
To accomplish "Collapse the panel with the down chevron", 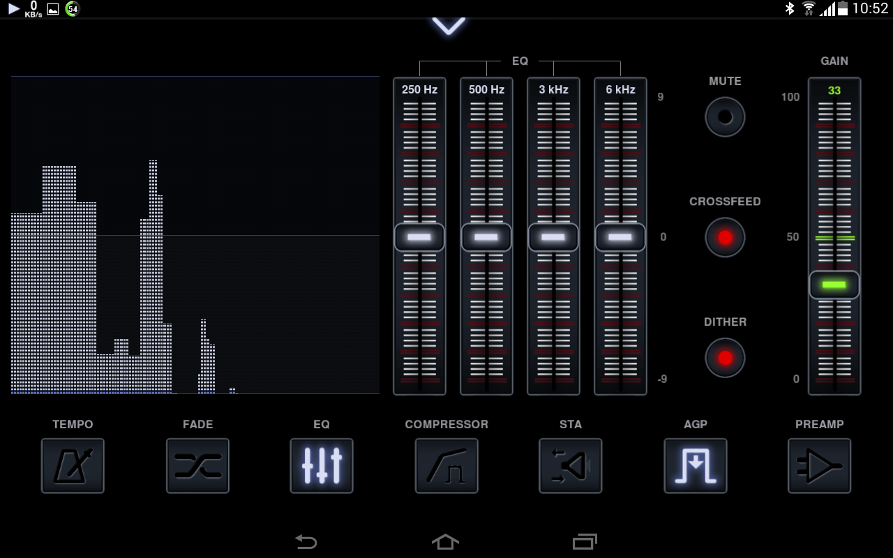I will point(448,27).
